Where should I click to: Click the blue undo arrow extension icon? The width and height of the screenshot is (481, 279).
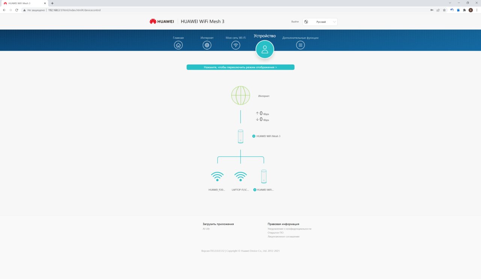[452, 10]
